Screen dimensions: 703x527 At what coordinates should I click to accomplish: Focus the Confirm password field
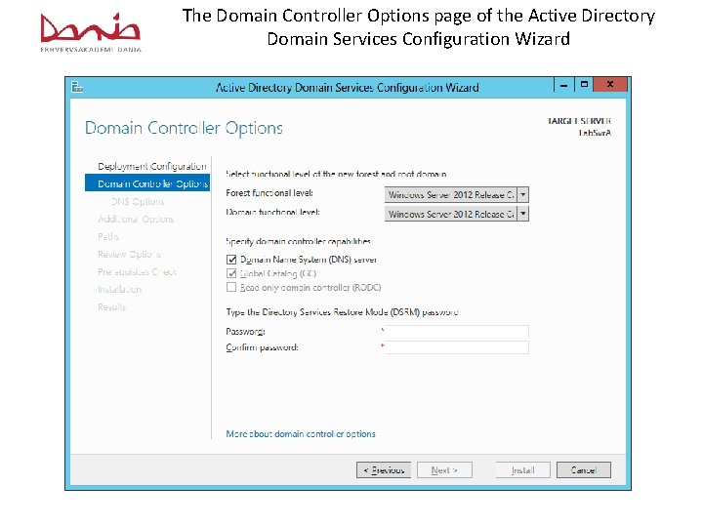(457, 347)
